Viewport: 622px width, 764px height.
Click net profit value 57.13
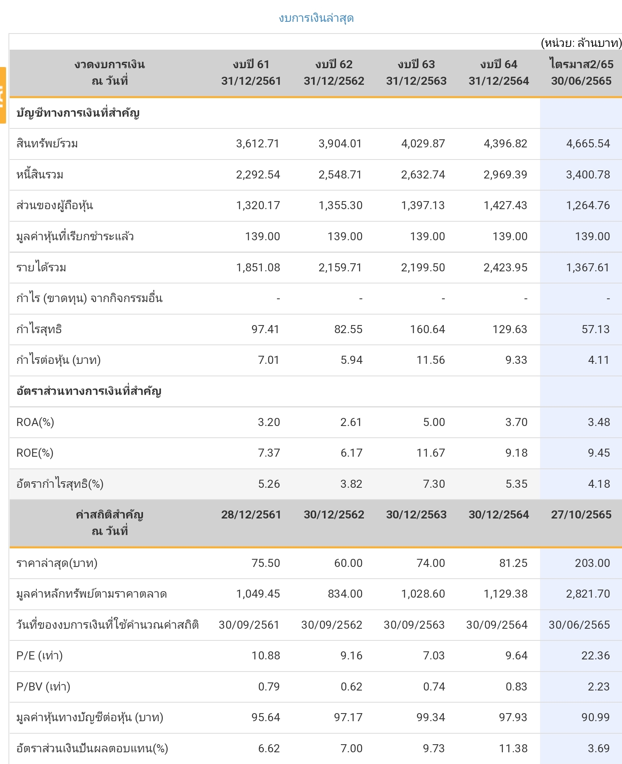[x=596, y=330]
